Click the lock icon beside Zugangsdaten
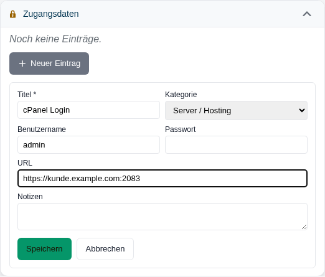The height and width of the screenshot is (277, 325). pos(12,14)
